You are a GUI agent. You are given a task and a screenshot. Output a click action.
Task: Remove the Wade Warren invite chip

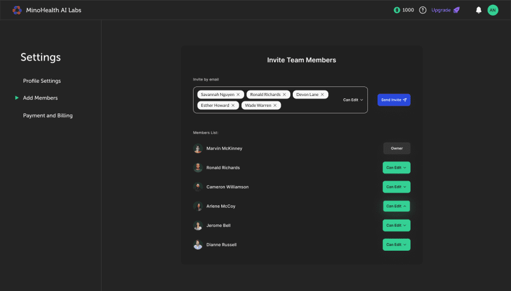275,106
